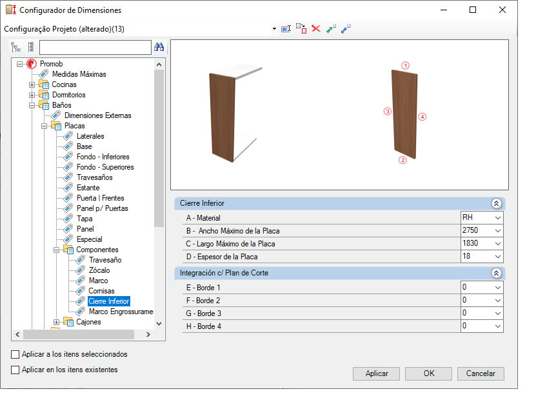Image resolution: width=536 pixels, height=398 pixels.
Task: Open the E - Borde 1 dropdown
Action: (x=498, y=288)
